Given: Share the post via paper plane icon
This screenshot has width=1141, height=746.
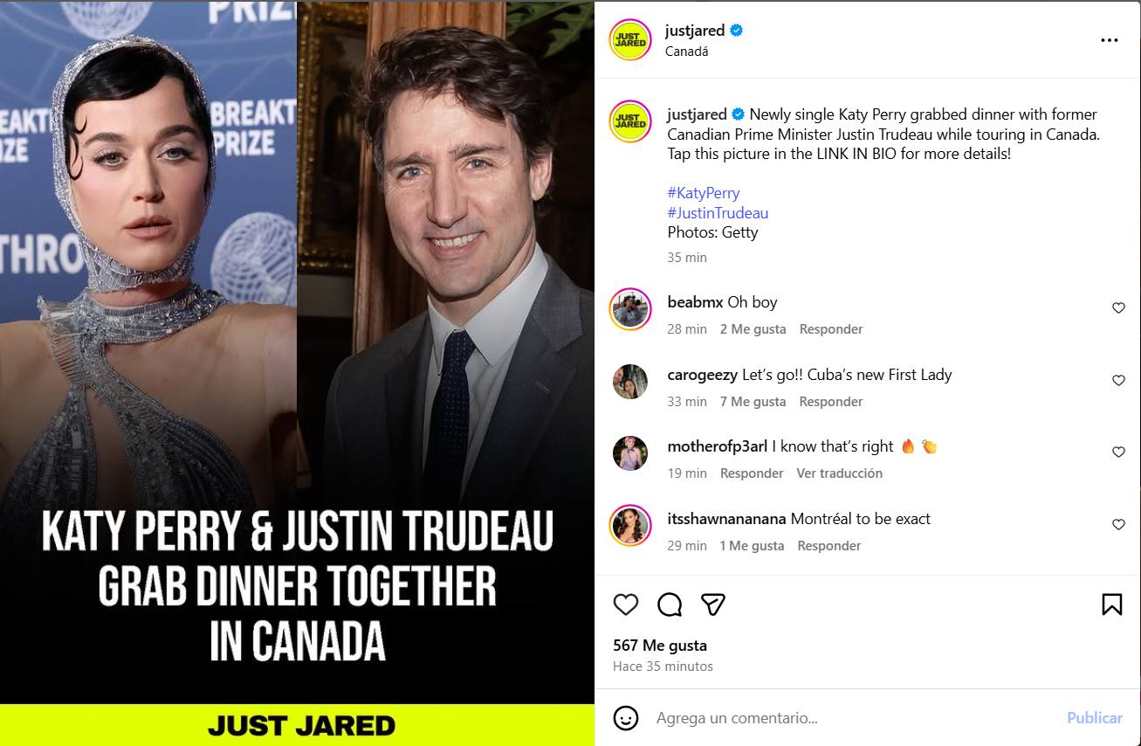Looking at the screenshot, I should point(713,604).
